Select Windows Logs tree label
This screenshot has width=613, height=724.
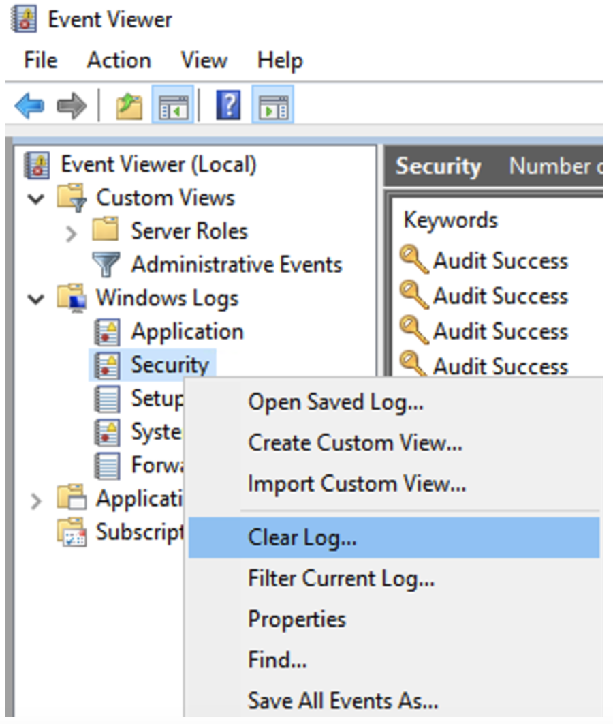coord(168,299)
